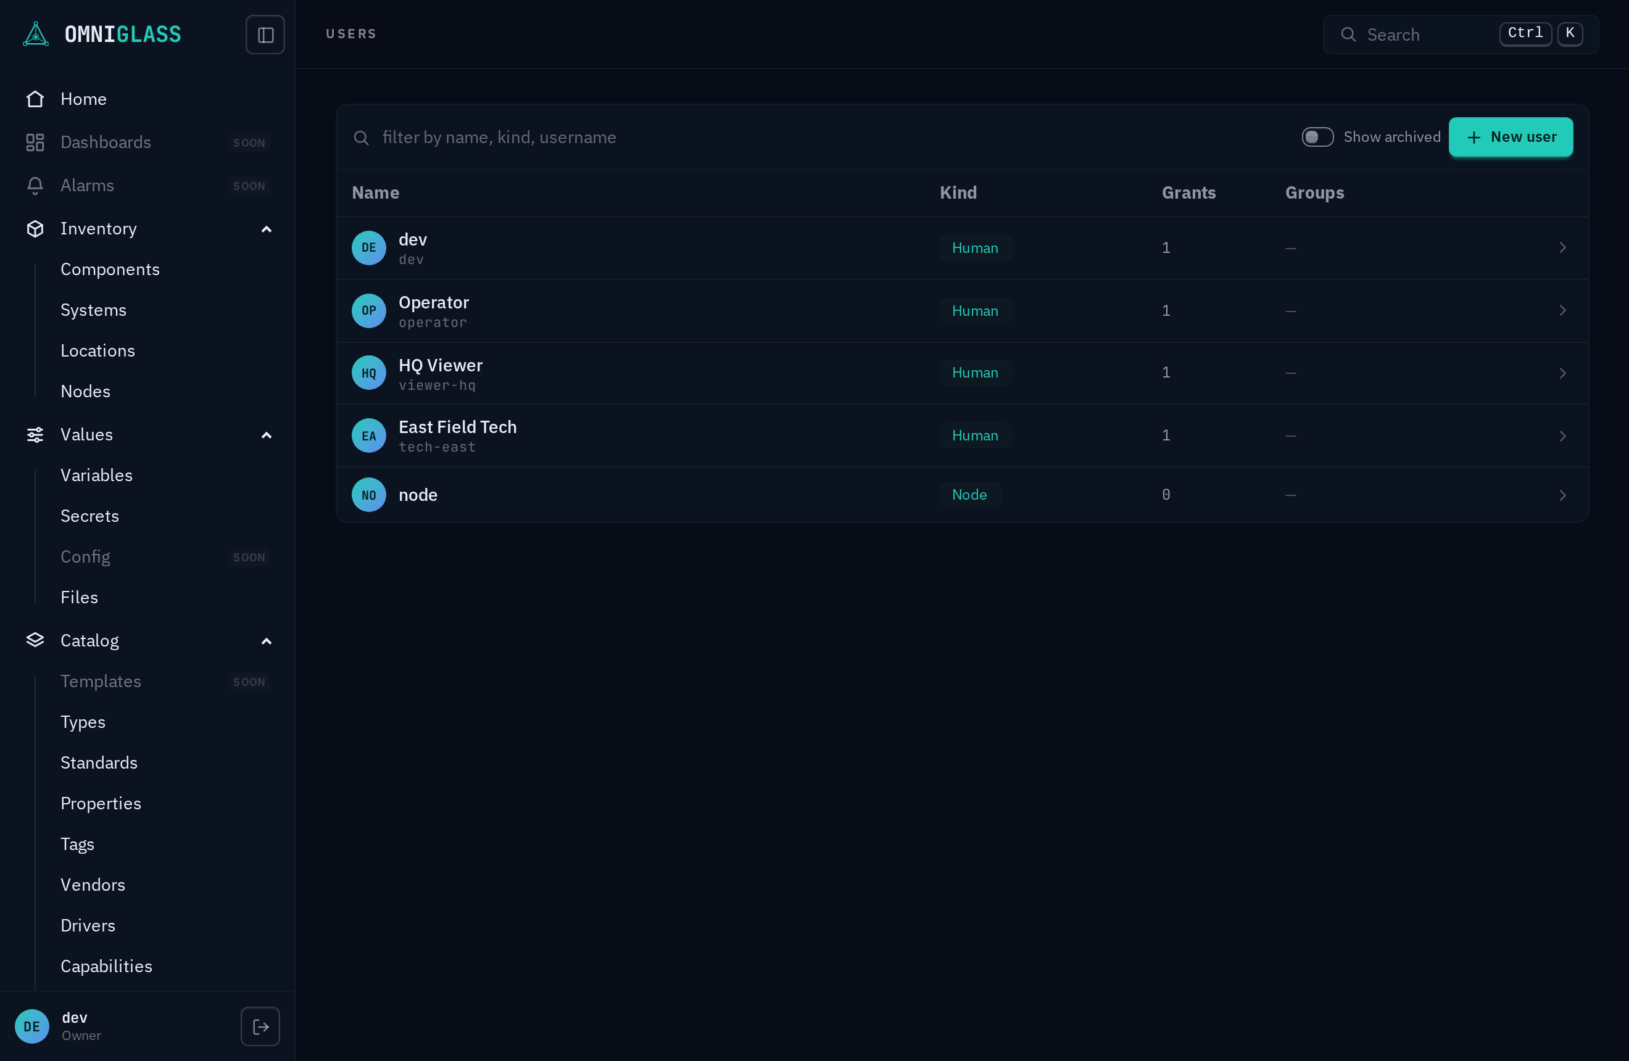Click the K key shortcut badge

[1569, 33]
